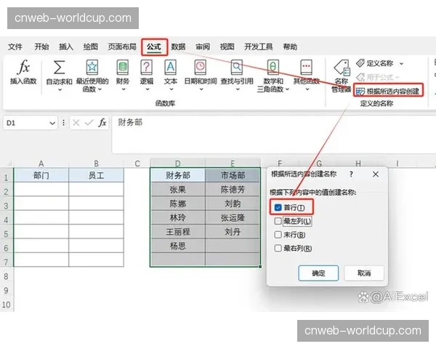Image resolution: width=436 pixels, height=349 pixels.
Task: Select cell containing 王丽程
Action: point(178,232)
